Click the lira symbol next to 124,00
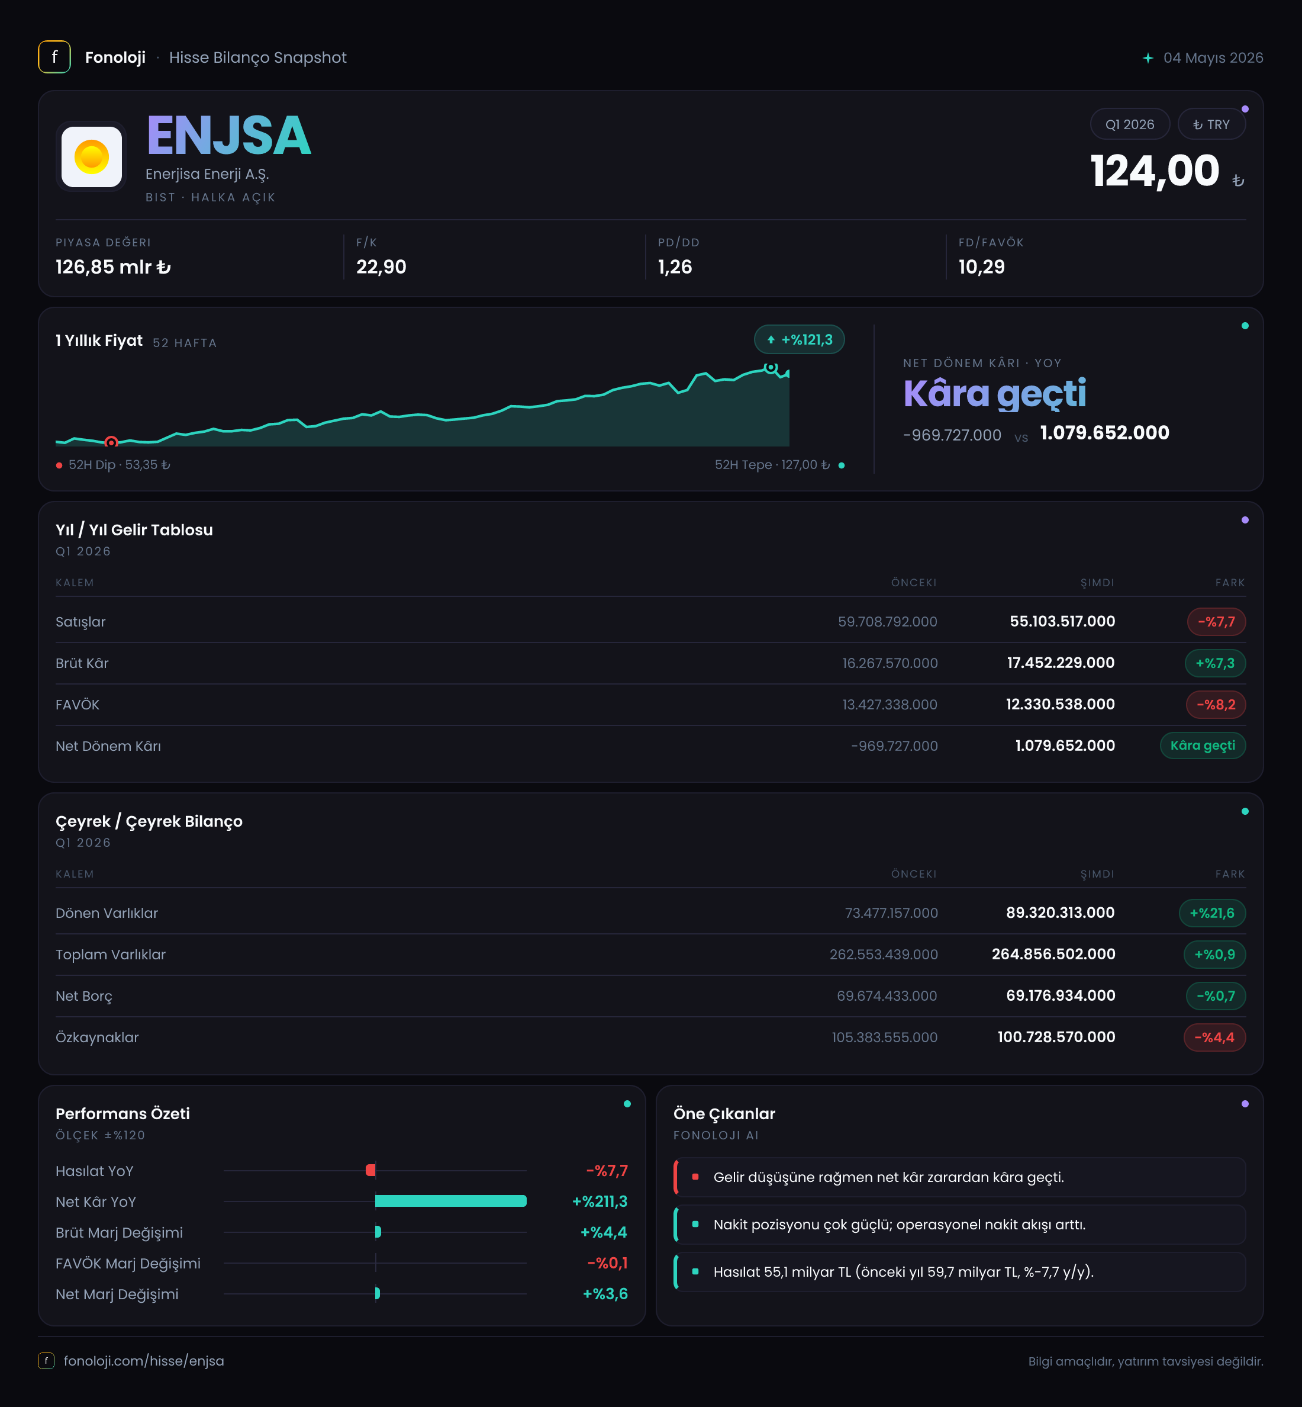 [1238, 181]
